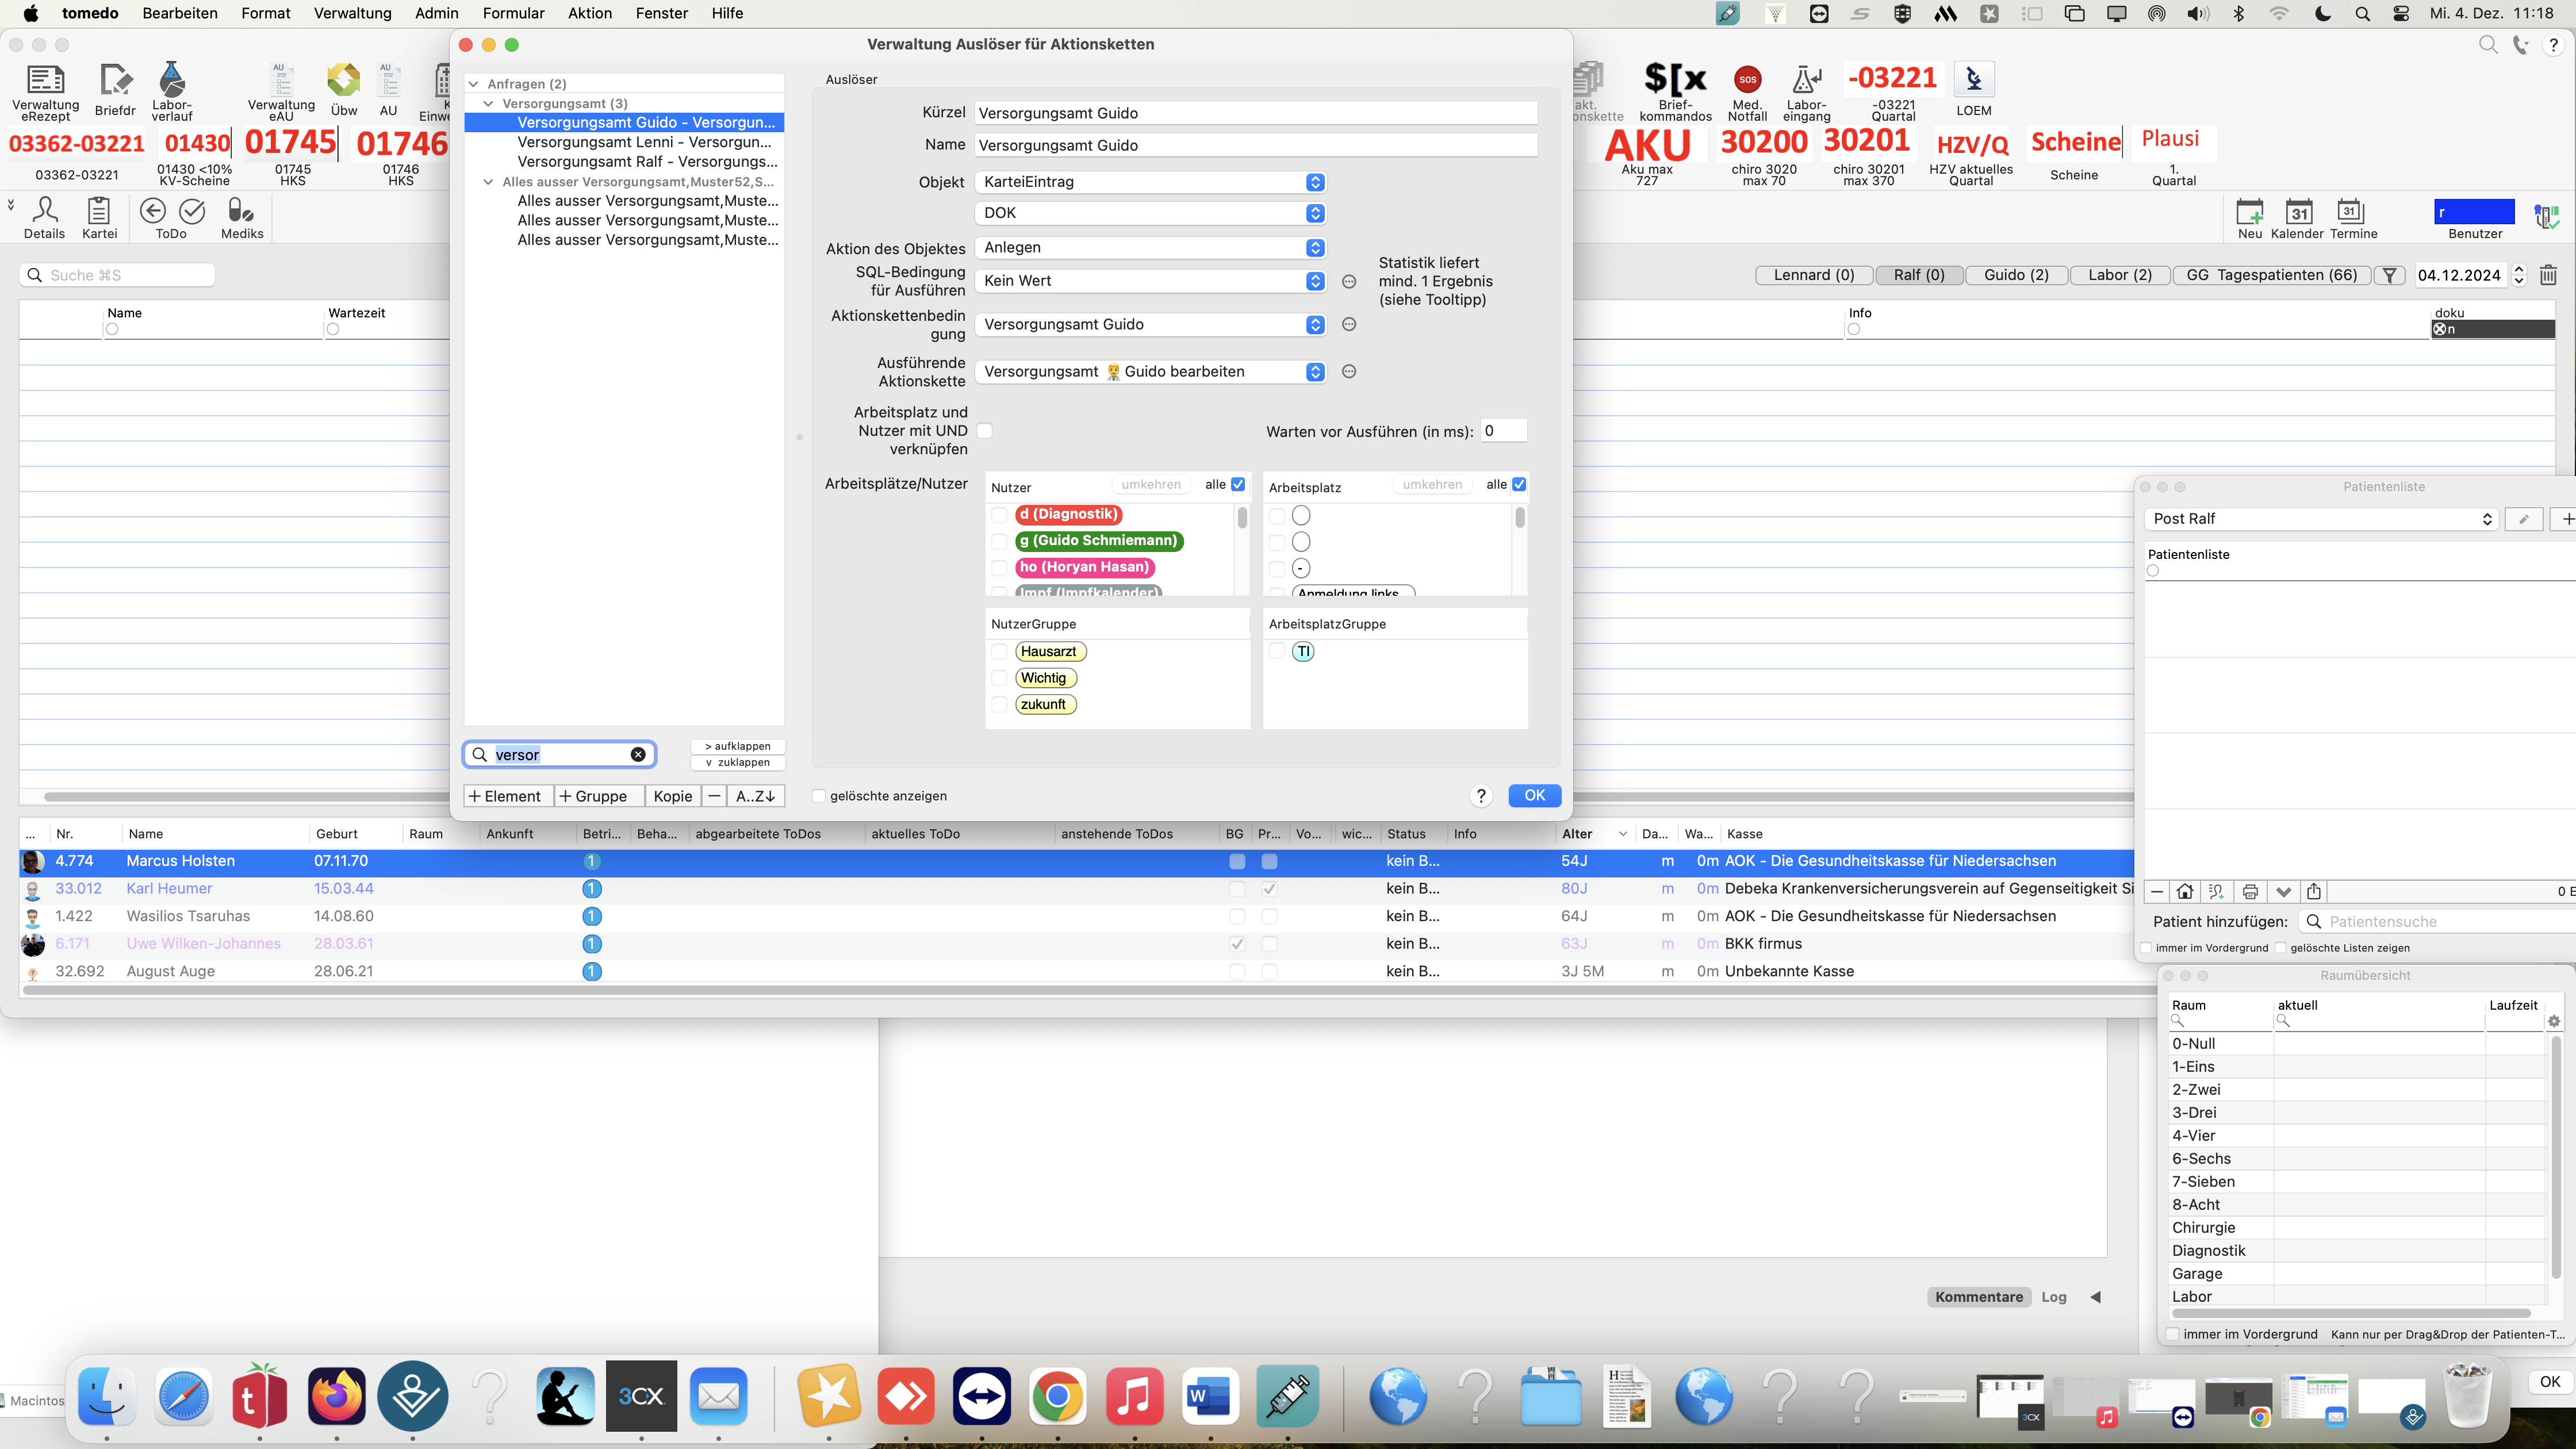Click the A..Z sort button
This screenshot has height=1449, width=2576.
[x=756, y=796]
